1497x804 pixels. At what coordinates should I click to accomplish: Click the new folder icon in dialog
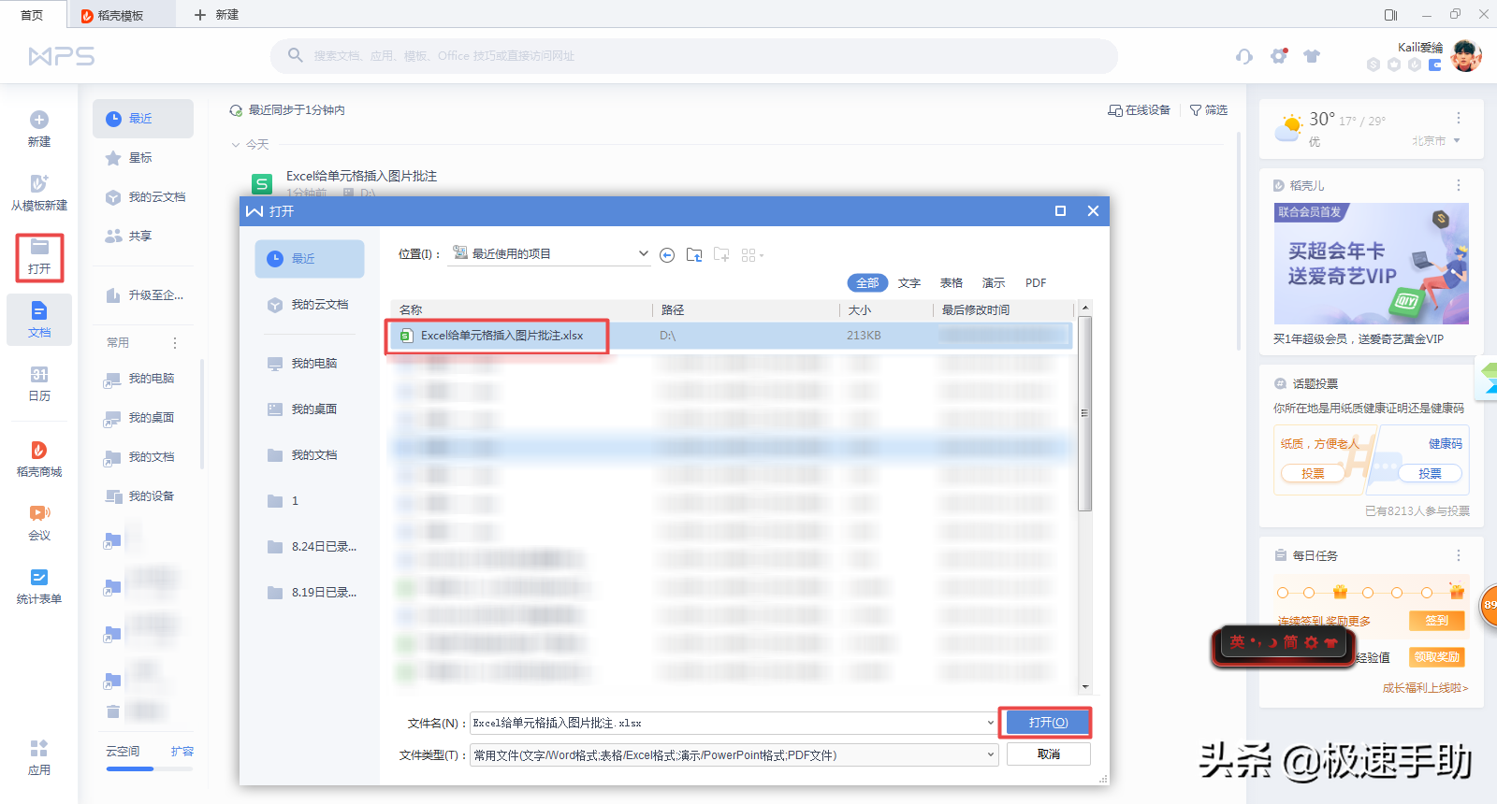[721, 254]
